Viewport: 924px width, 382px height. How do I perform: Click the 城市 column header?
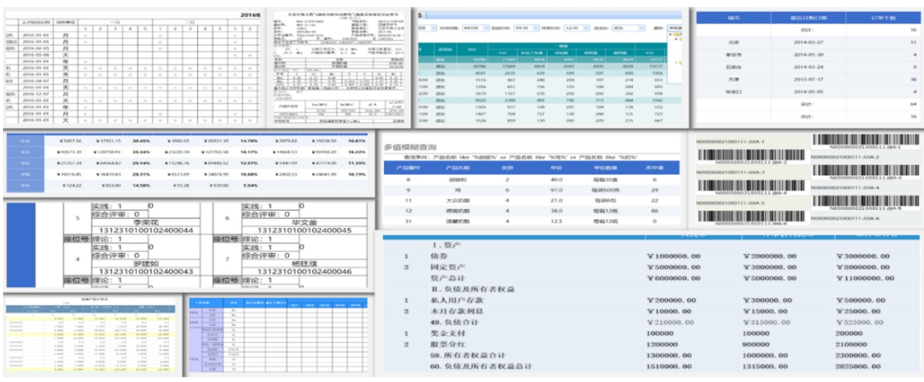click(x=733, y=18)
